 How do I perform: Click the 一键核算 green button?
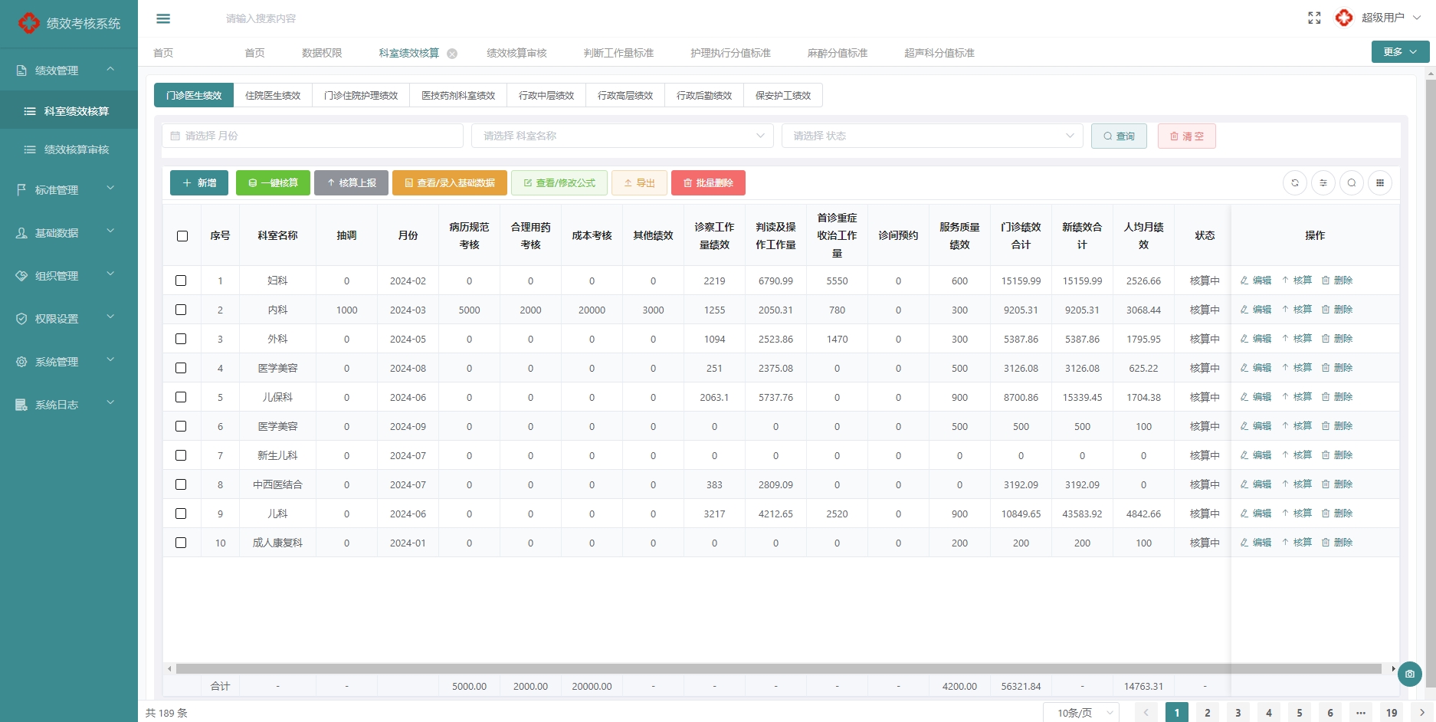click(273, 182)
